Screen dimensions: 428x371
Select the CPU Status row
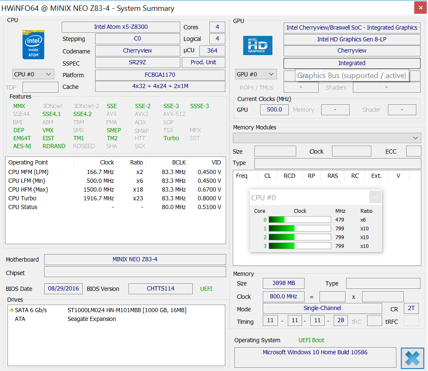point(115,207)
